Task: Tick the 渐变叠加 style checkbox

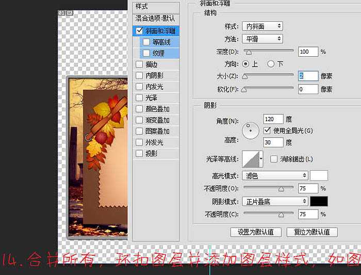Action: [x=139, y=120]
